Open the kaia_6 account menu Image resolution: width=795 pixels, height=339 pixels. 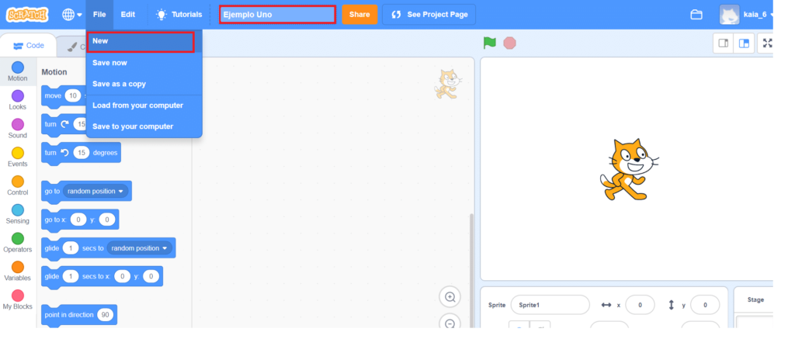click(747, 15)
